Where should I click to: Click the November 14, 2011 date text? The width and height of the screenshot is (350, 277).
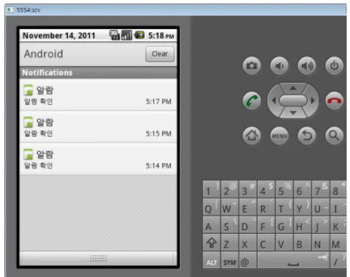pyautogui.click(x=59, y=35)
